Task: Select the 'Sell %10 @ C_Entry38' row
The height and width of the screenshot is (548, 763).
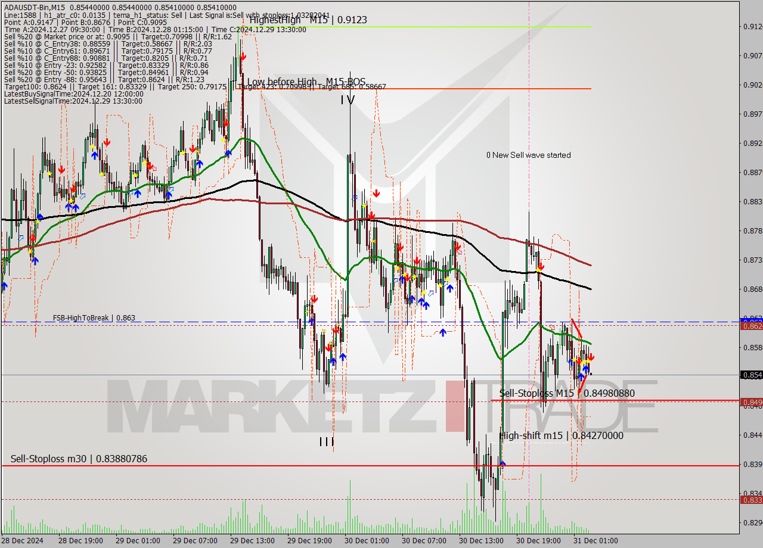Action: click(108, 43)
